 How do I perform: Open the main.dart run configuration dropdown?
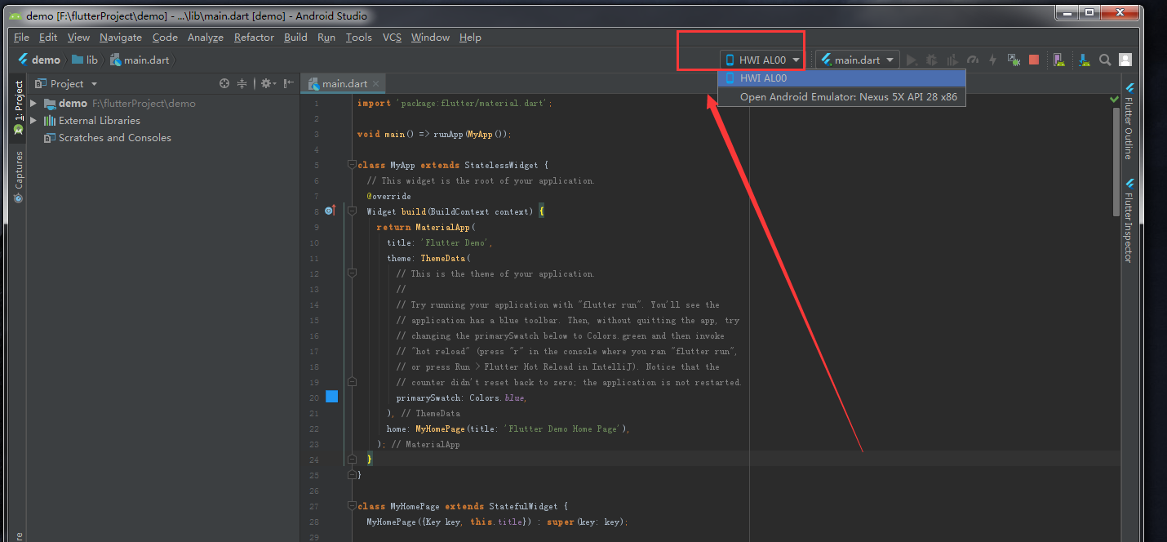857,60
